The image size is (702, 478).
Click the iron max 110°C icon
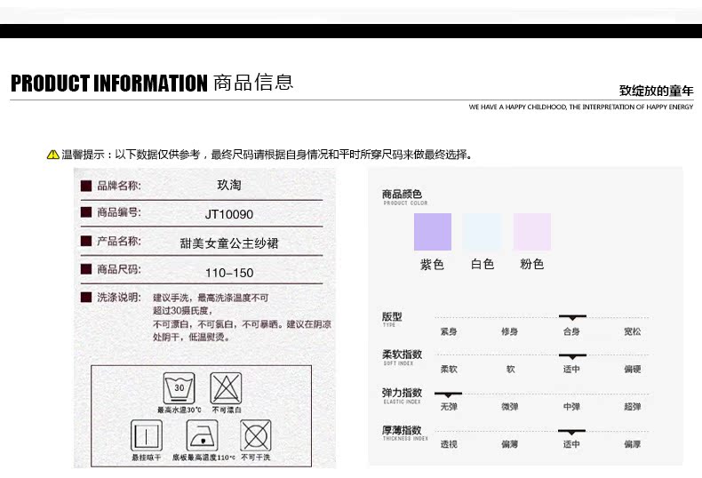click(203, 435)
